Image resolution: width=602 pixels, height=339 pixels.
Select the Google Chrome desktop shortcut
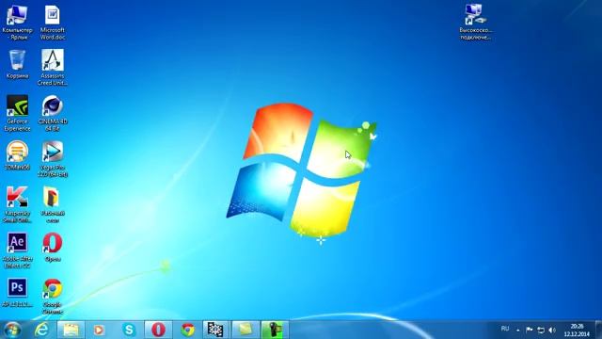(x=53, y=297)
